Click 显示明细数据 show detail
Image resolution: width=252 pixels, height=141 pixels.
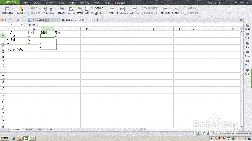[149, 8]
